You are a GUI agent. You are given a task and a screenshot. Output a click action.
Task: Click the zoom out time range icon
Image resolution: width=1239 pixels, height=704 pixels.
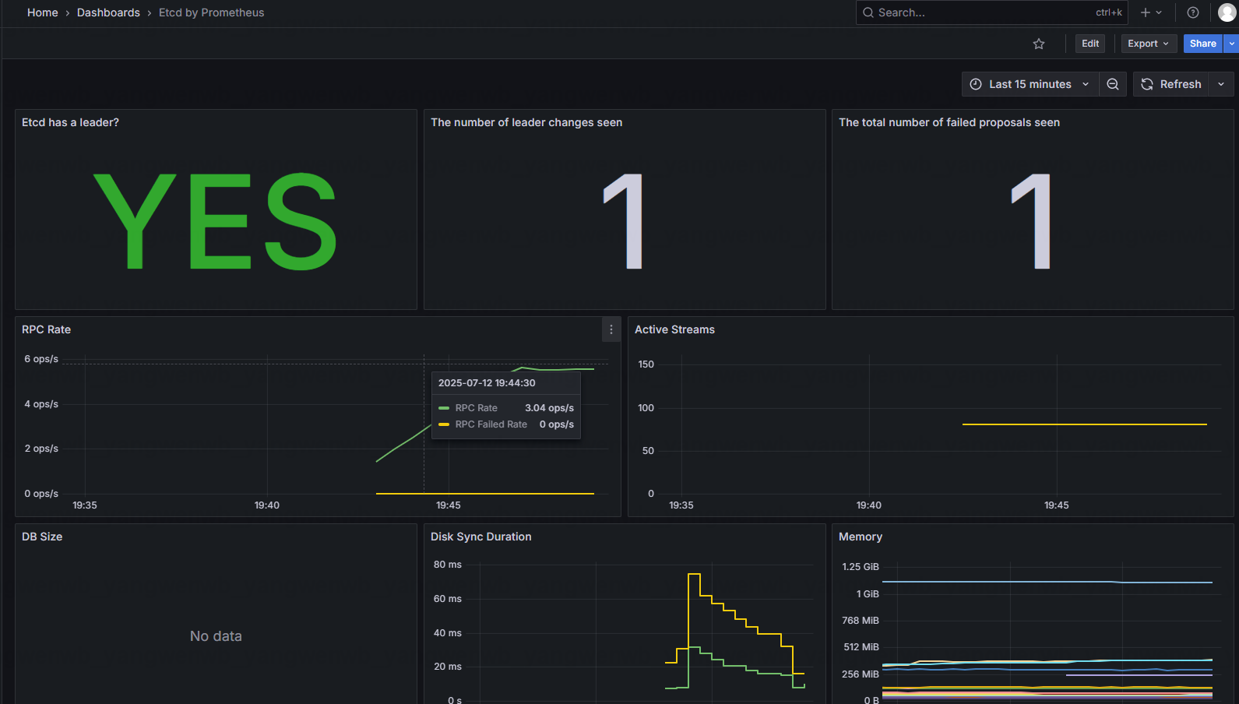1113,84
